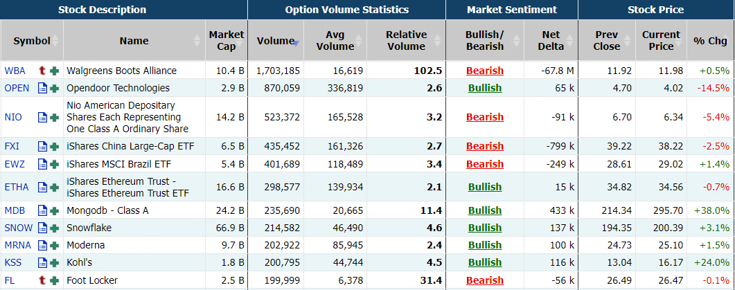Click the green plus icon for EWZ
735x290 pixels.
click(x=54, y=164)
